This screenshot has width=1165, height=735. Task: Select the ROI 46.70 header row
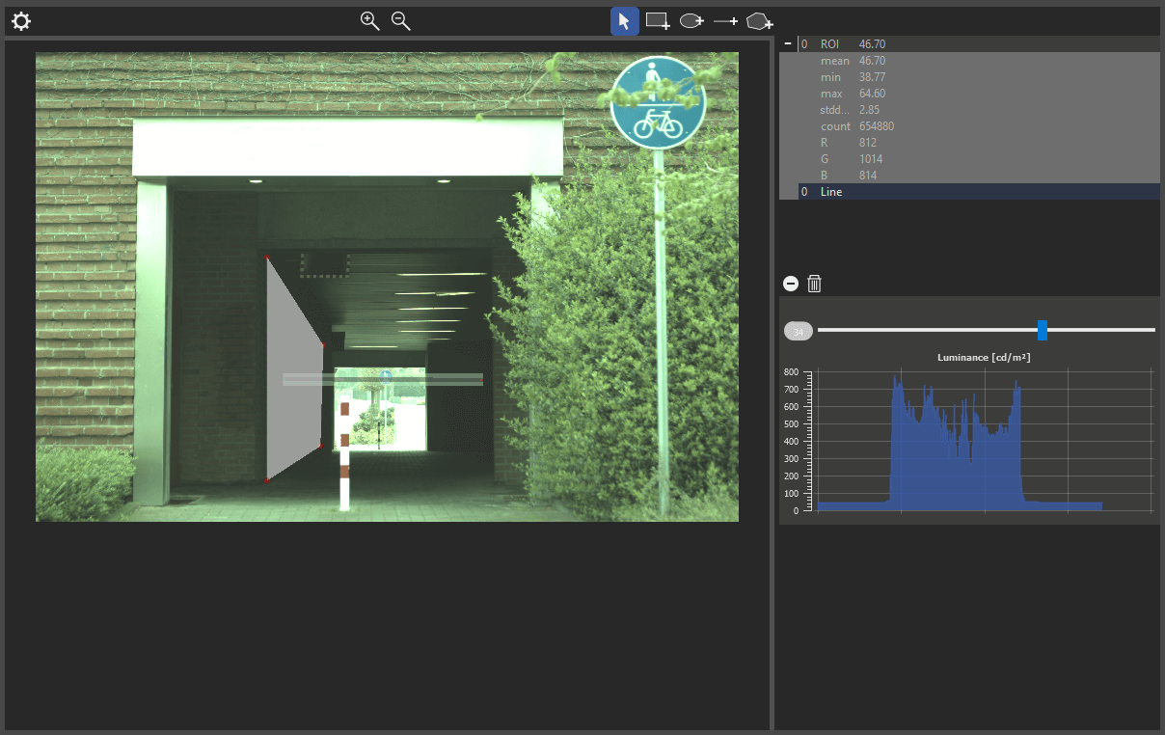tap(979, 44)
